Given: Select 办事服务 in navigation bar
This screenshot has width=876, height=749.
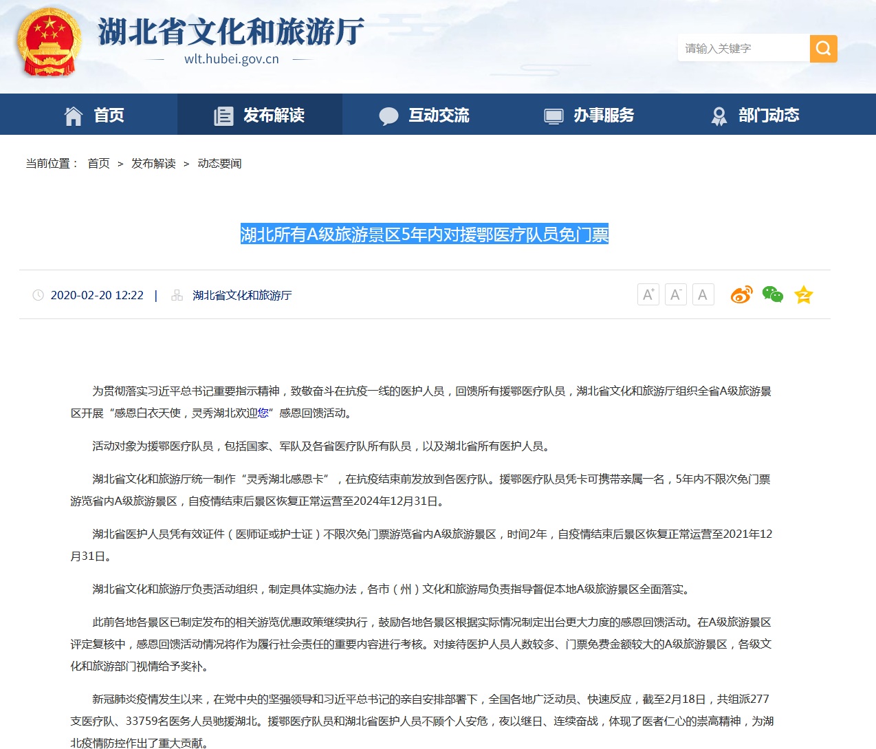Looking at the screenshot, I should (589, 115).
